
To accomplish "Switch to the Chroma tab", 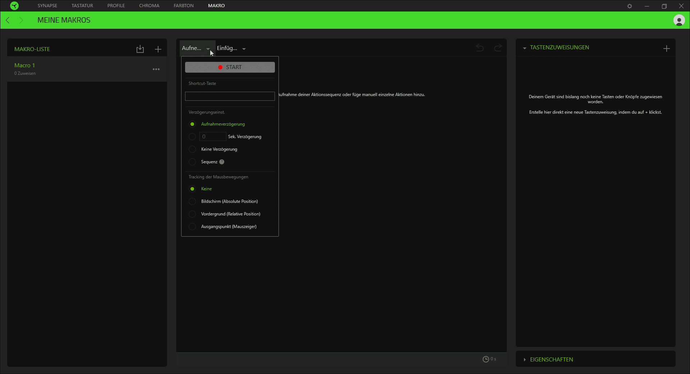I will point(149,6).
